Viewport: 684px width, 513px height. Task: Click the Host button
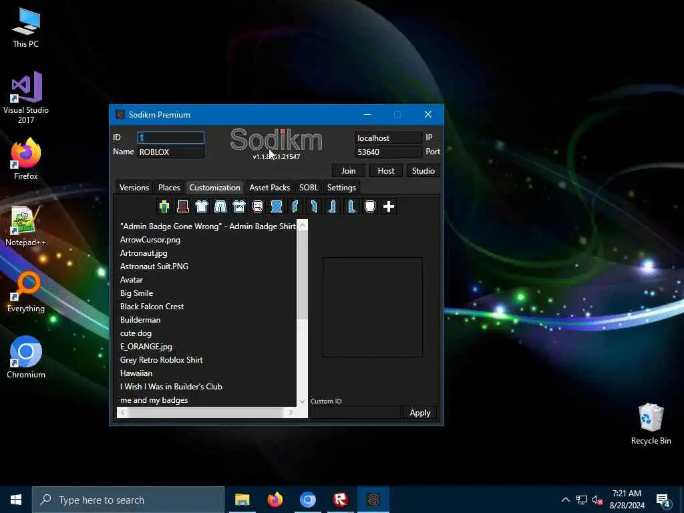(x=385, y=170)
